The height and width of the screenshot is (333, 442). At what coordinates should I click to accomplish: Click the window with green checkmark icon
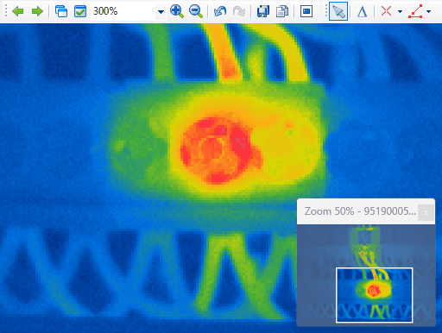[x=80, y=11]
